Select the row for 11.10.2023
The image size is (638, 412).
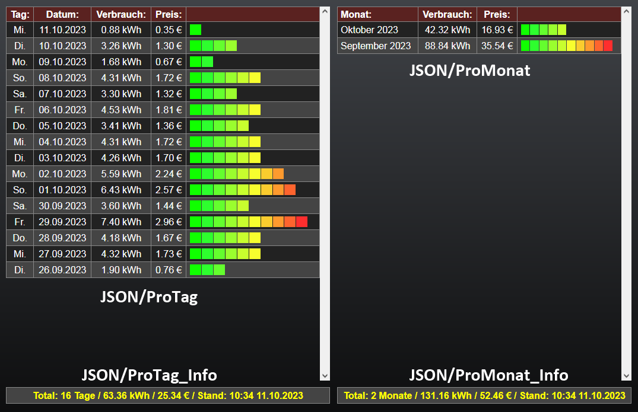point(62,30)
